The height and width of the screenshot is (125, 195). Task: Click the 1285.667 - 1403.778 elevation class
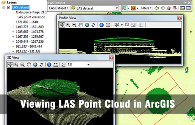[30, 32]
